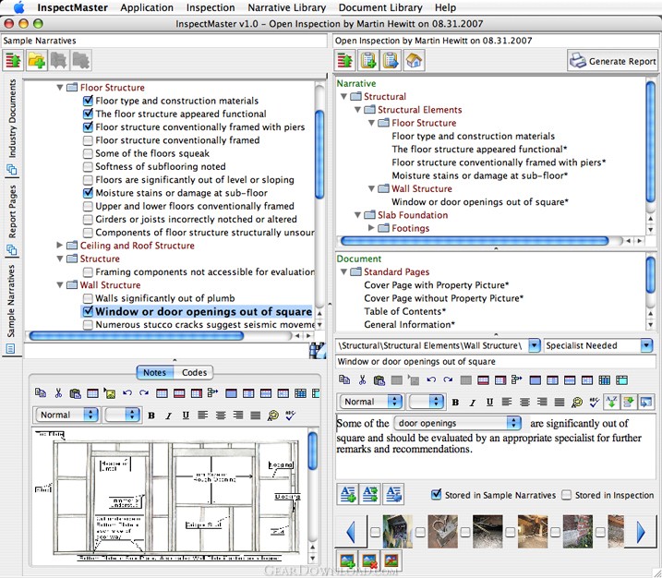Toggle Bold in the Notes editor
Viewport: 662px width, 578px height.
coord(151,415)
